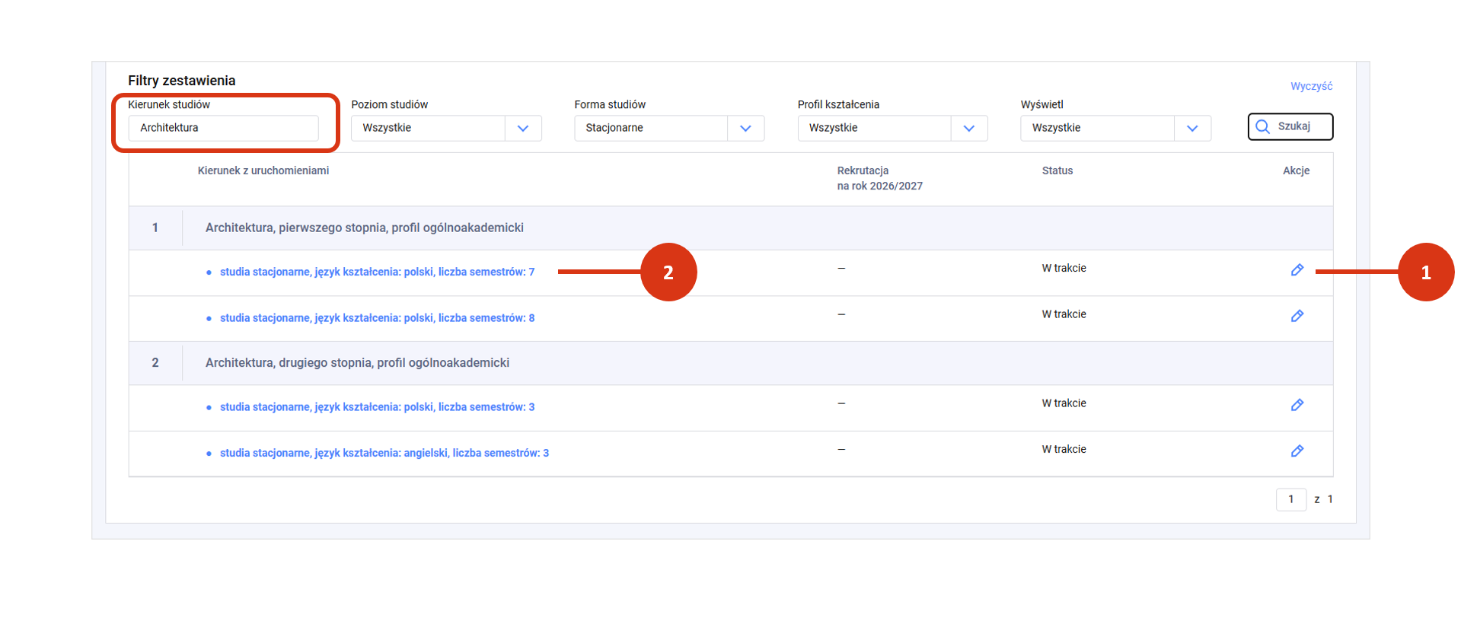Image resolution: width=1461 pixels, height=621 pixels.
Task: Open studia stacjonarne polski 8 semesters link
Action: click(x=377, y=318)
